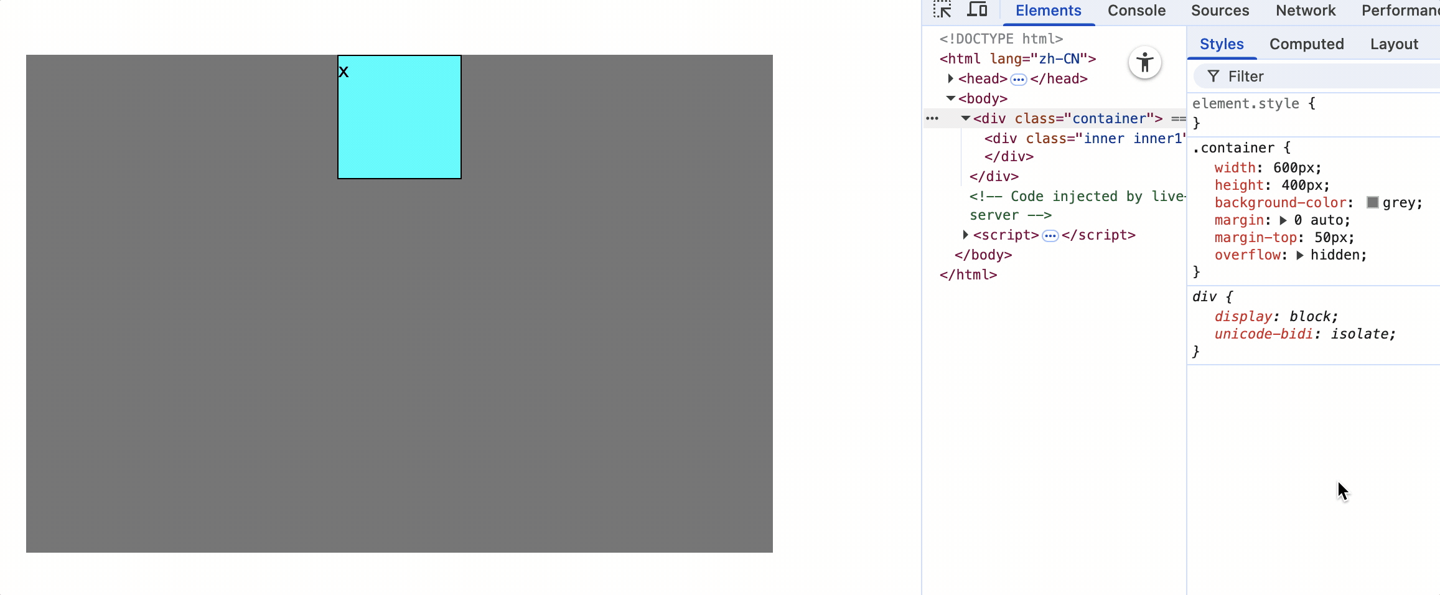Image resolution: width=1440 pixels, height=595 pixels.
Task: Edit the overflow hidden value
Action: tap(1337, 255)
